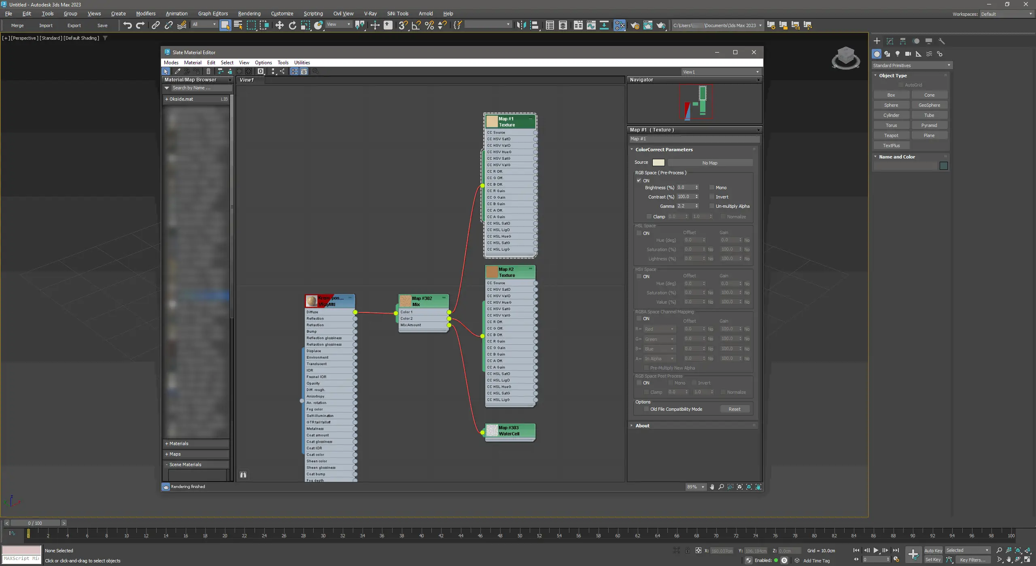This screenshot has width=1036, height=566.
Task: Select the Move tool
Action: [x=279, y=25]
